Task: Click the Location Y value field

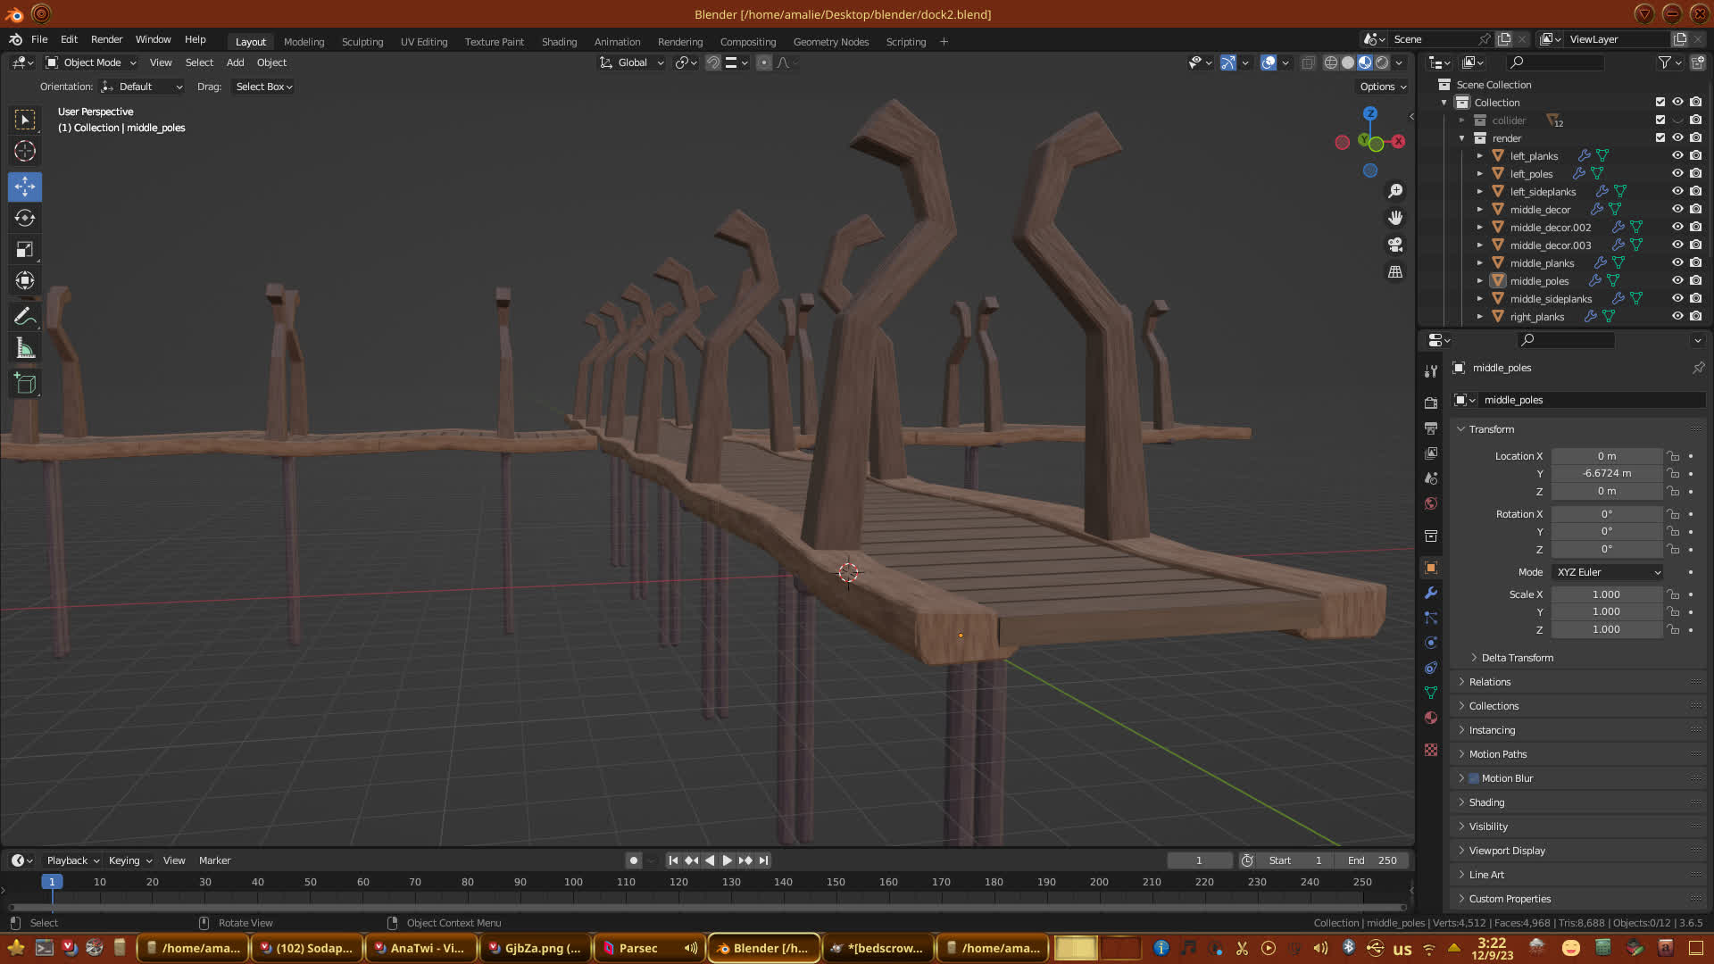Action: coord(1606,473)
